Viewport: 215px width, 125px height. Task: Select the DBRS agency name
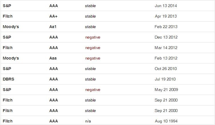pyautogui.click(x=8, y=79)
